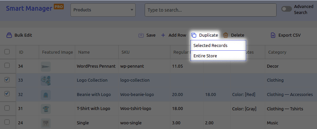Click the Clothing — Accessories category cell
This screenshot has width=317, height=129.
click(291, 94)
